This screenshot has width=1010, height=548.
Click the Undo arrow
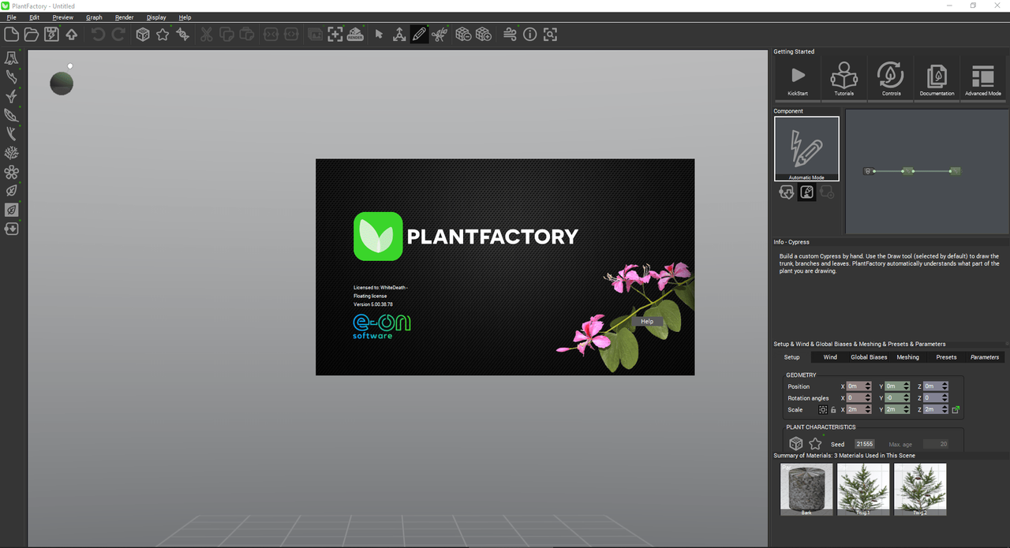(x=98, y=34)
